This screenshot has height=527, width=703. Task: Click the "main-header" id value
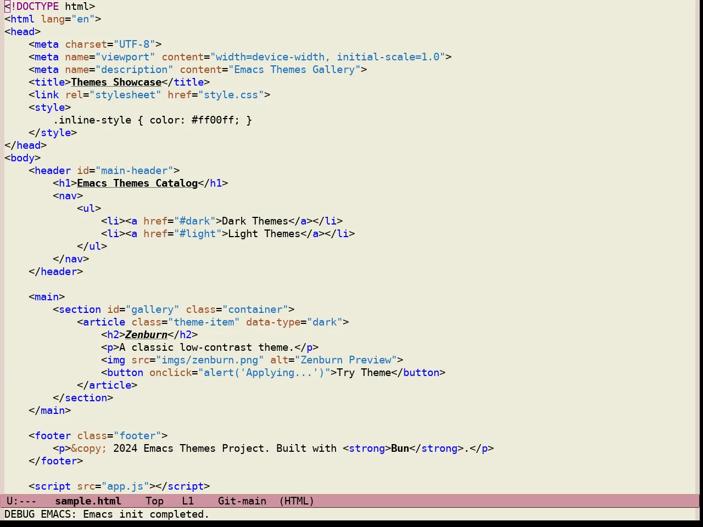point(135,171)
